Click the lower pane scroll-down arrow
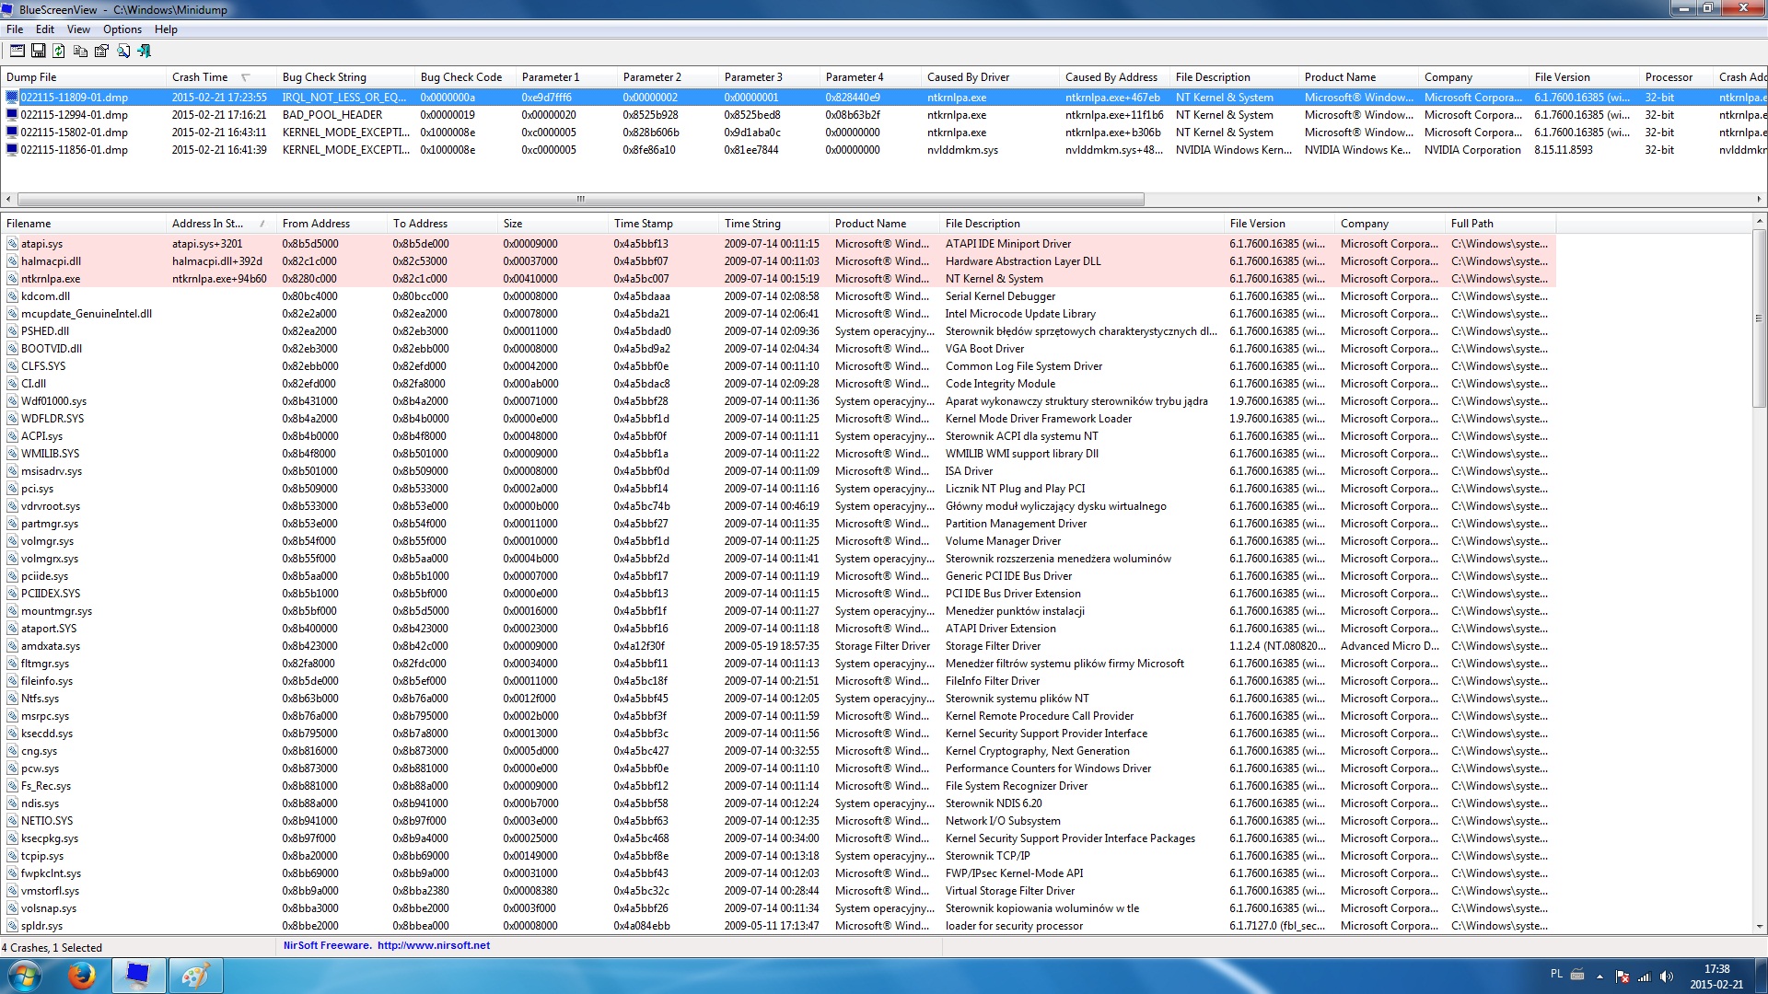This screenshot has width=1768, height=994. coord(1759,927)
